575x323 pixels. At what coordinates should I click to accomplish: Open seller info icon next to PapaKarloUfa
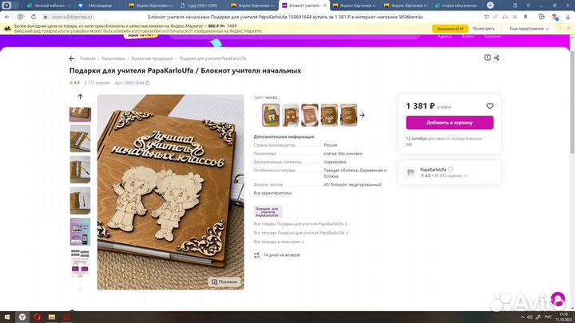click(x=450, y=170)
